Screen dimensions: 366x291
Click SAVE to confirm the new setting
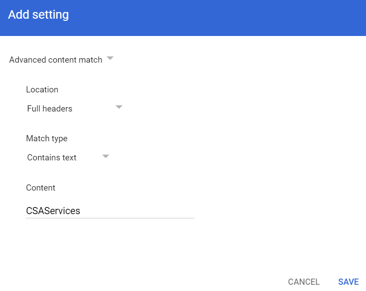(348, 282)
